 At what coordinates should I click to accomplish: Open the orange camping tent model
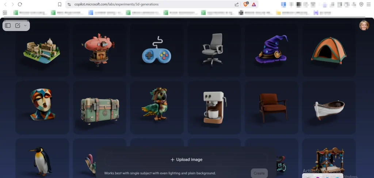coord(329,50)
